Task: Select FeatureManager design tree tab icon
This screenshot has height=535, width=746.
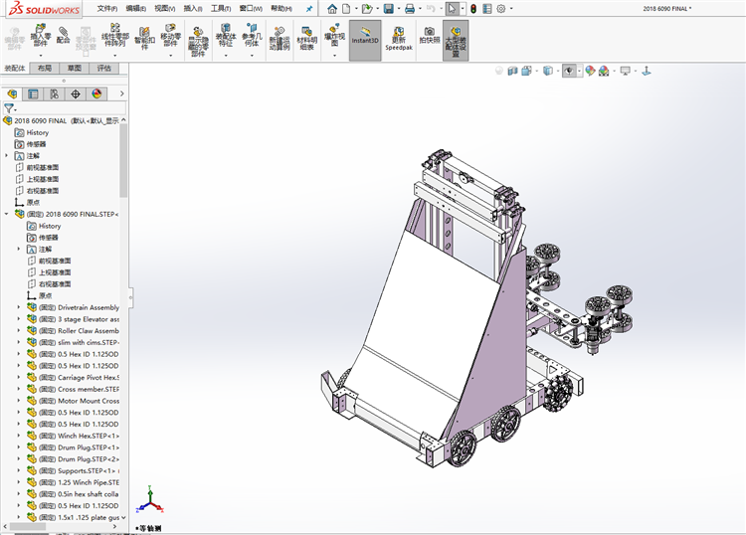Action: pos(12,94)
